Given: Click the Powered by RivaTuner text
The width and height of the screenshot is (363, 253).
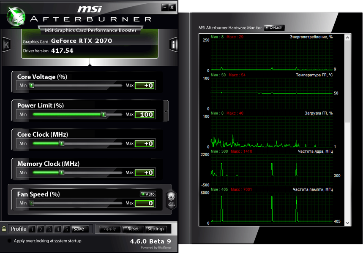Looking at the screenshot, I should pos(156,248).
